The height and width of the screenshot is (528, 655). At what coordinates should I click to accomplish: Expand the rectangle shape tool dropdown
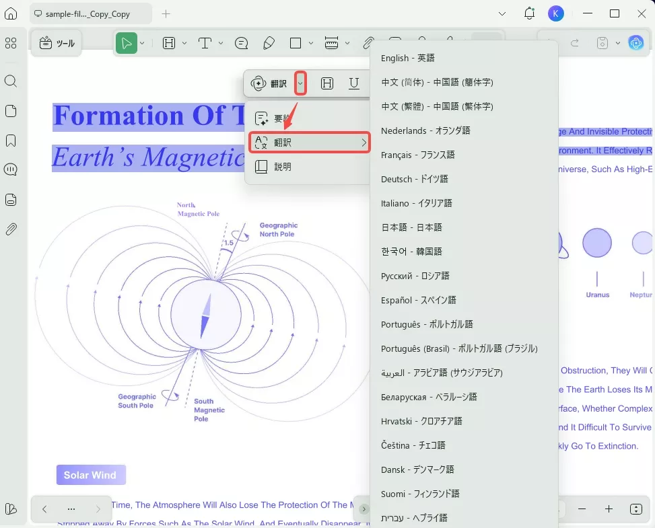point(310,43)
